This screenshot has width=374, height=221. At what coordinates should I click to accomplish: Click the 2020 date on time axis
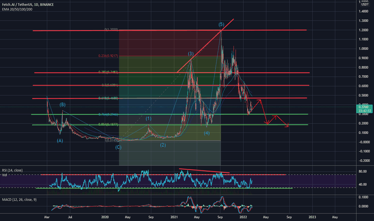click(105, 217)
